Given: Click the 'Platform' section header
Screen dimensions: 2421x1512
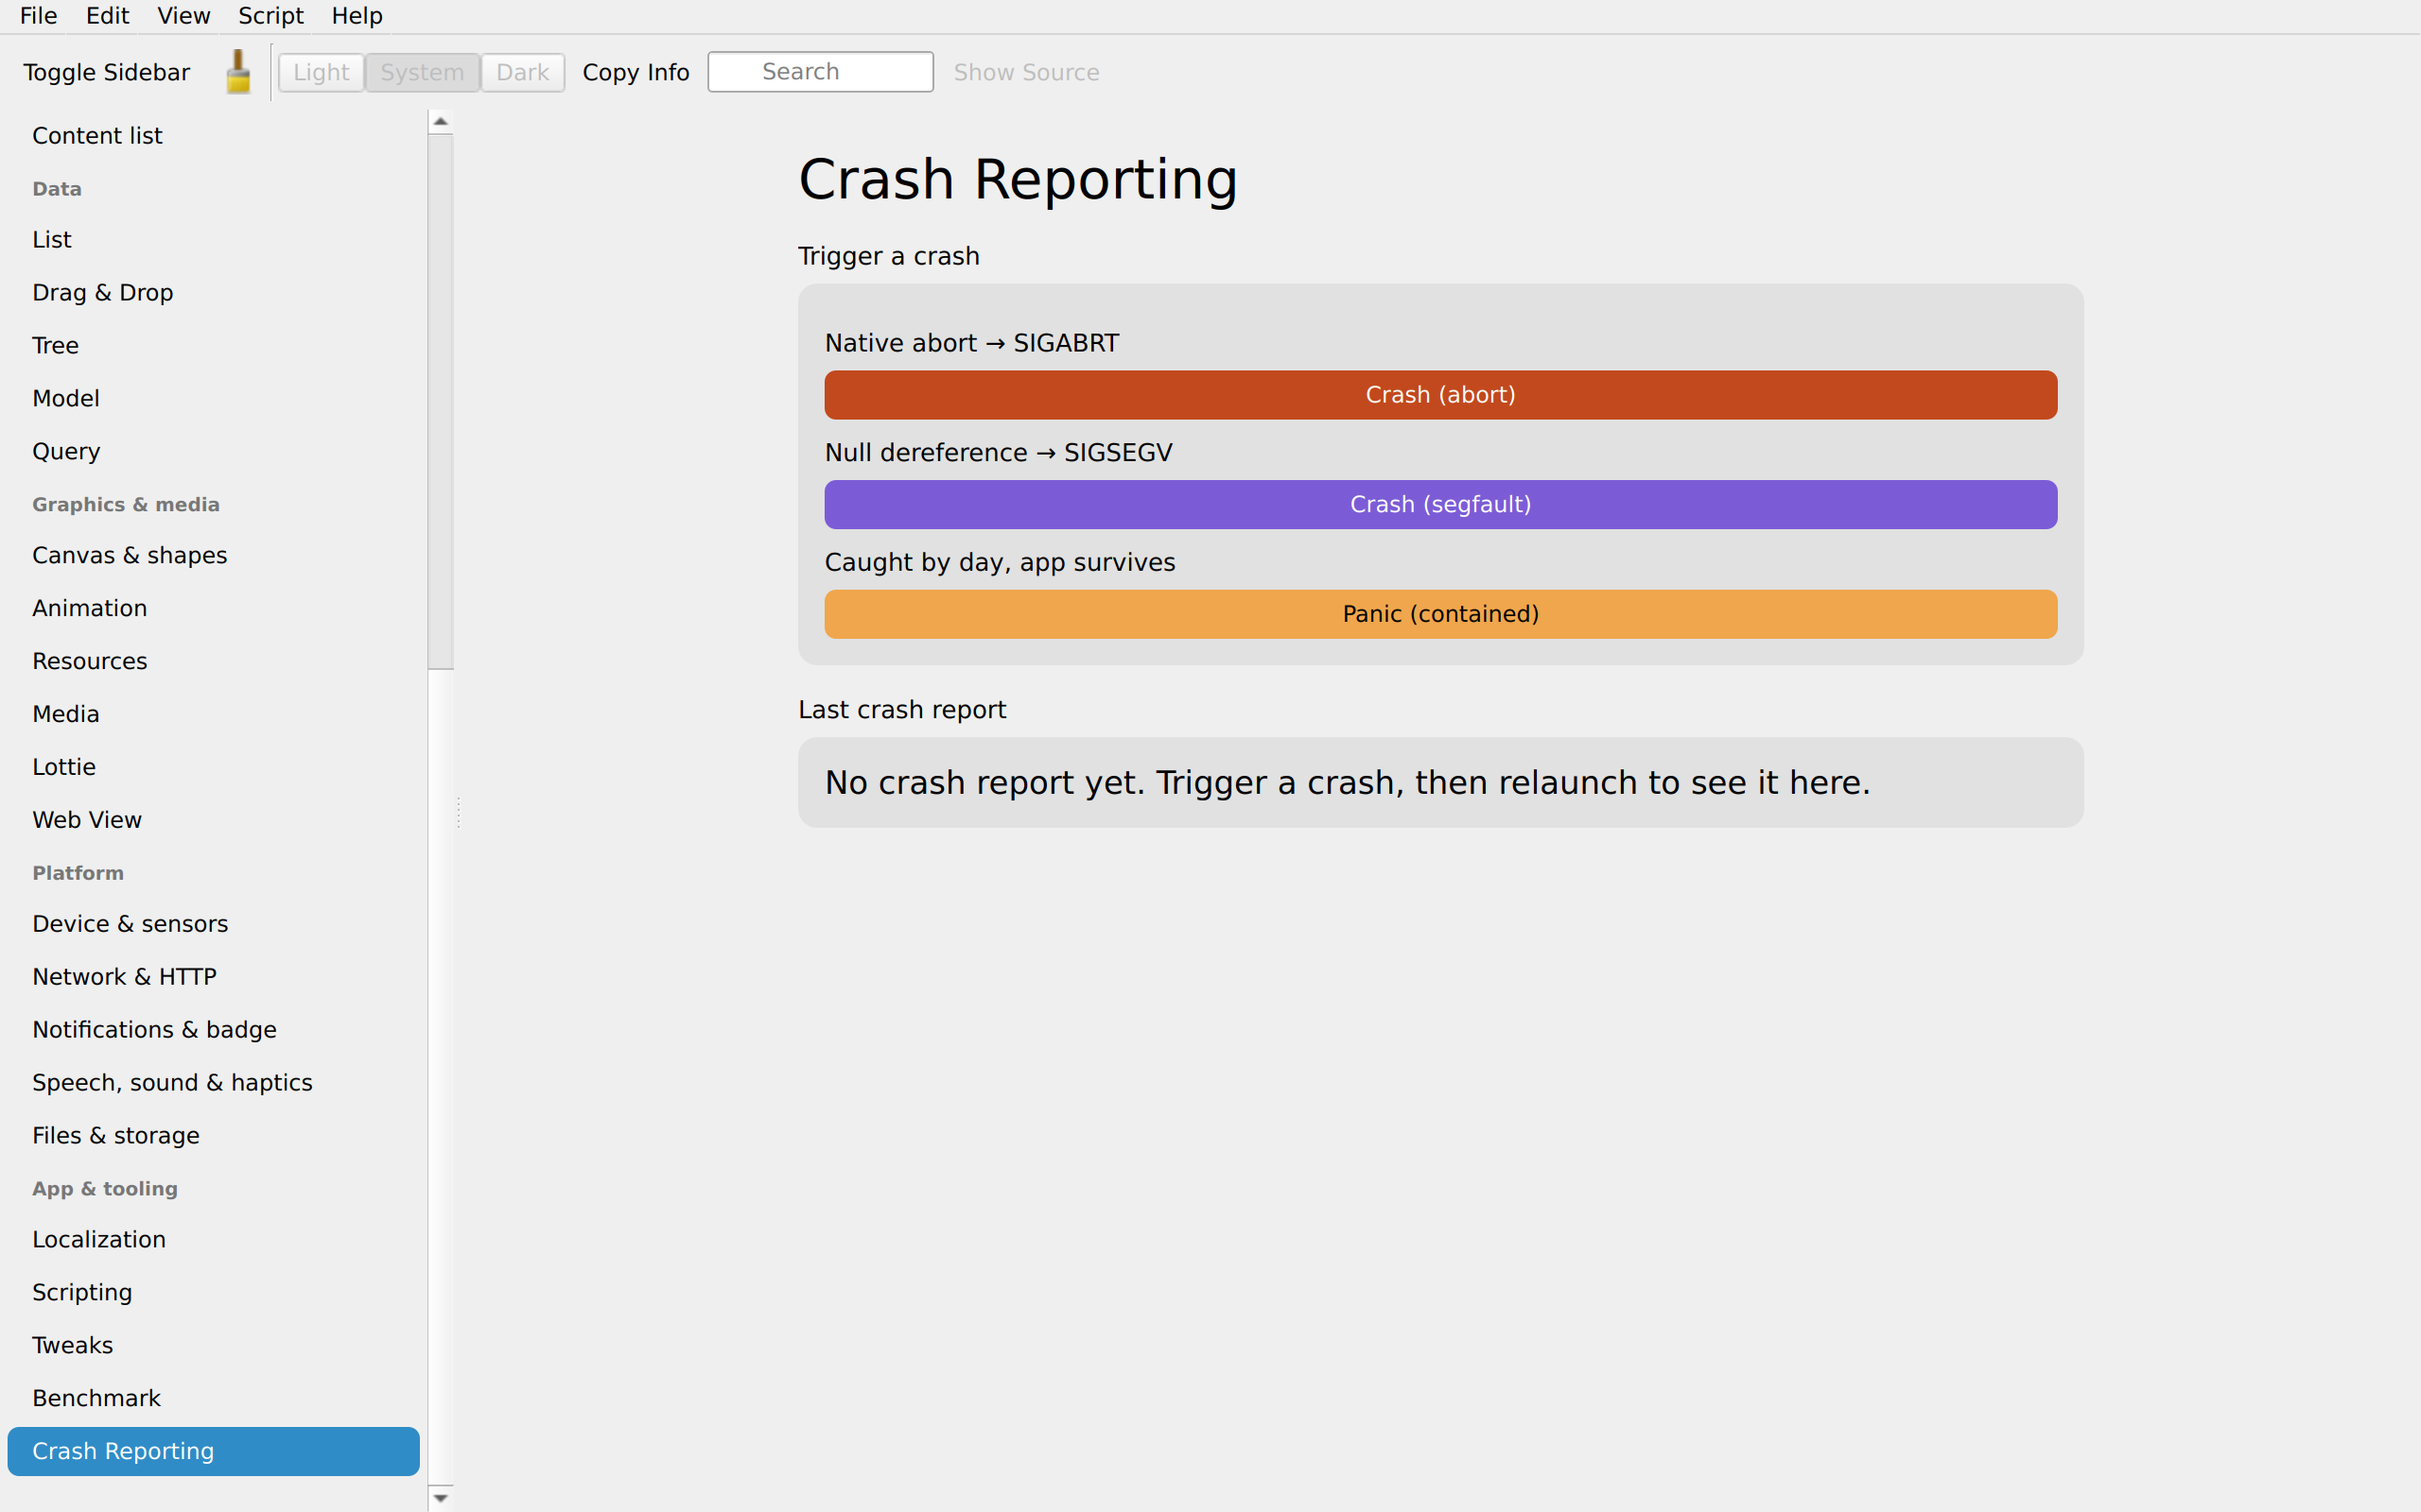Looking at the screenshot, I should pyautogui.click(x=78, y=873).
